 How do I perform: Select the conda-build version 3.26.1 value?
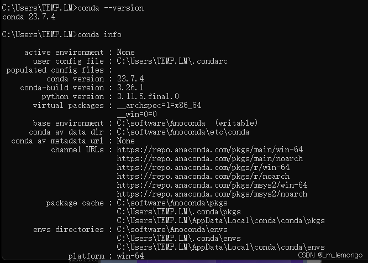[130, 87]
